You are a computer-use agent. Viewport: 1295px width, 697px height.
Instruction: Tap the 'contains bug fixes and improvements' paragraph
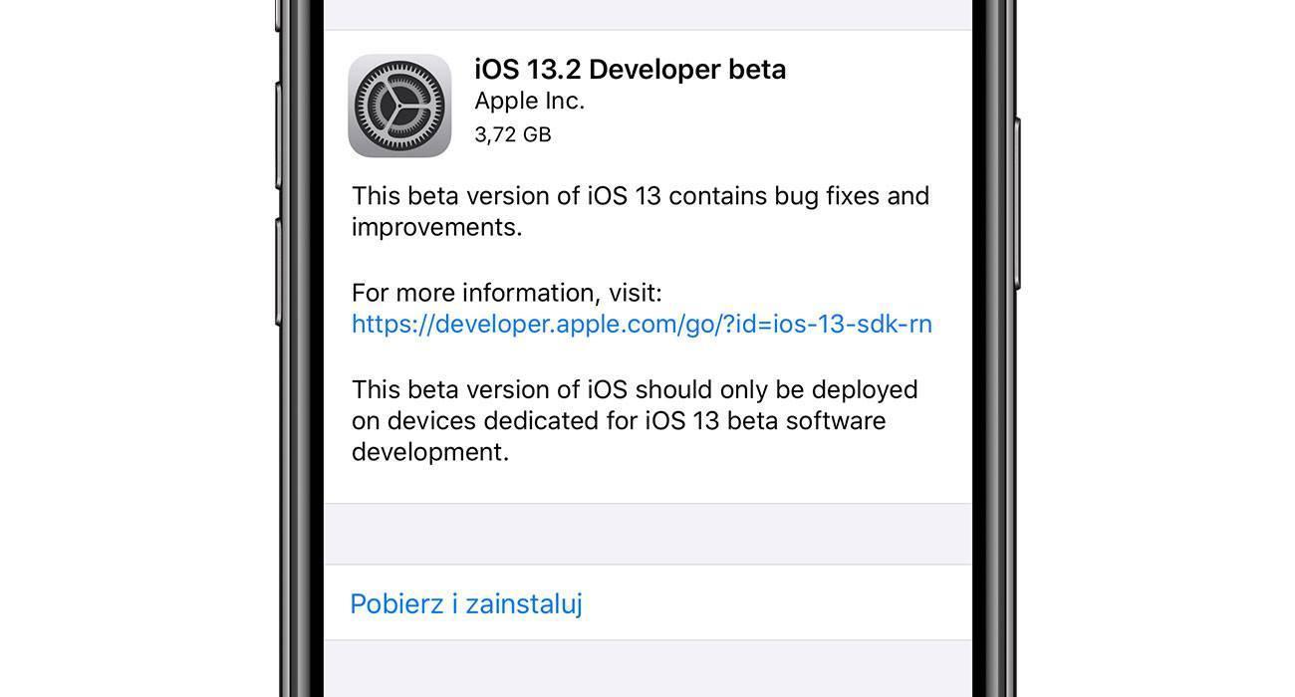641,211
